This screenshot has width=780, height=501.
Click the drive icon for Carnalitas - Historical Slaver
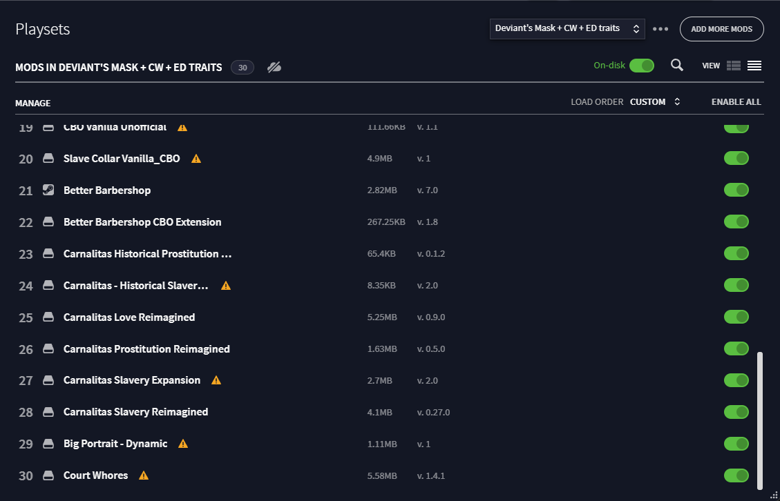point(48,285)
